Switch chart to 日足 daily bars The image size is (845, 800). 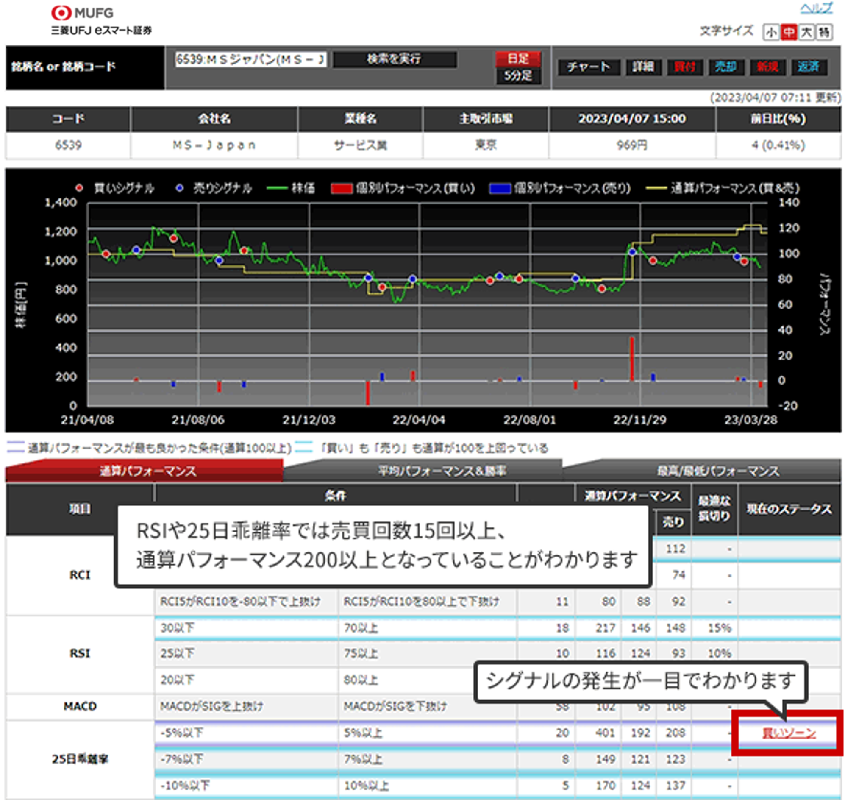517,59
